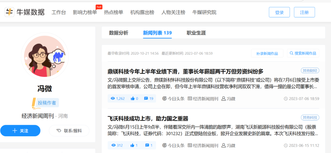Screen dimensions: 331x153
Task: Click the clock icon by 2023-06-15 11:12
Action: point(286,145)
